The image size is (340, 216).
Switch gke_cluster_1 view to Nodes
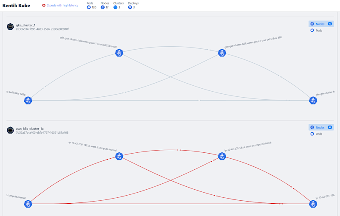321,24
